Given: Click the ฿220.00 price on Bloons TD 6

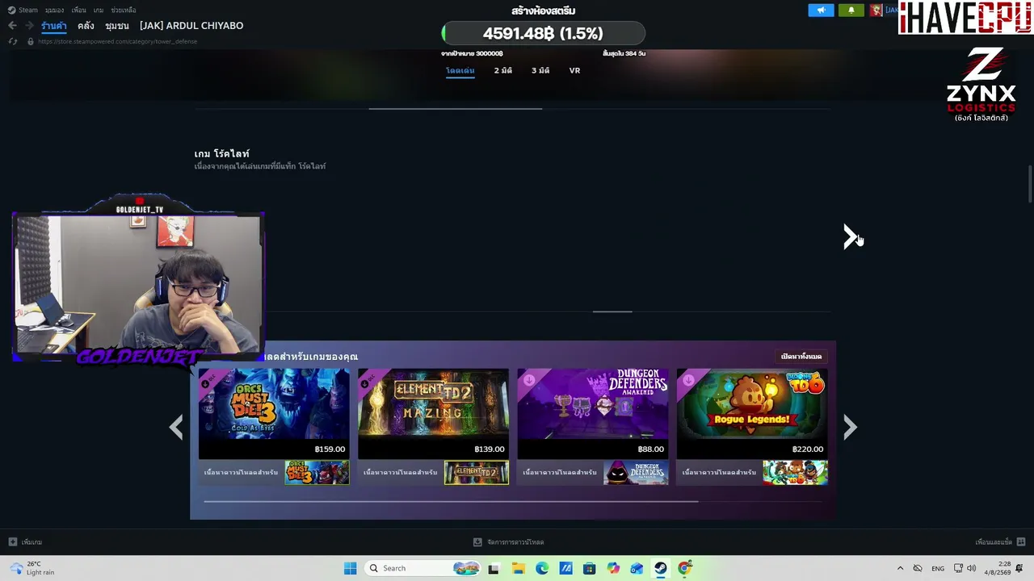Looking at the screenshot, I should tap(808, 449).
